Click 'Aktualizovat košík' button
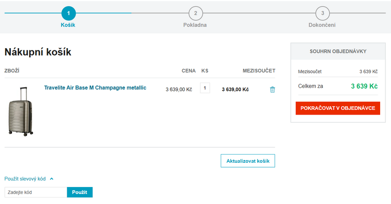391x204 pixels. pos(248,161)
